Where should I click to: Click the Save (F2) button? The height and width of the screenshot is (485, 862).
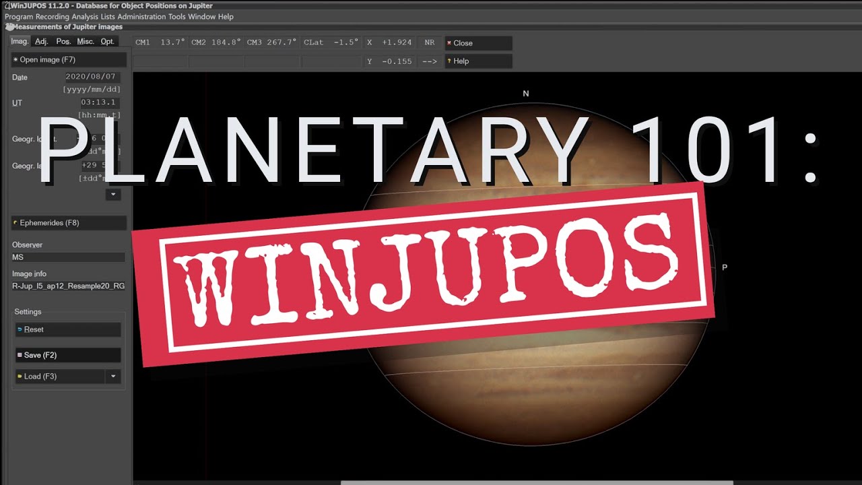[x=68, y=355]
